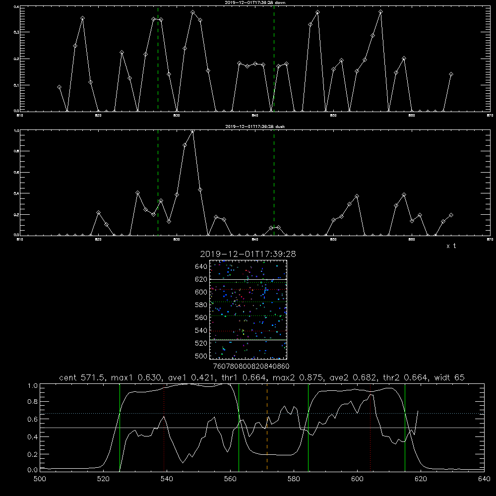Click the left green dashed line in the dawn plot
The image size is (496, 496).
158,59
